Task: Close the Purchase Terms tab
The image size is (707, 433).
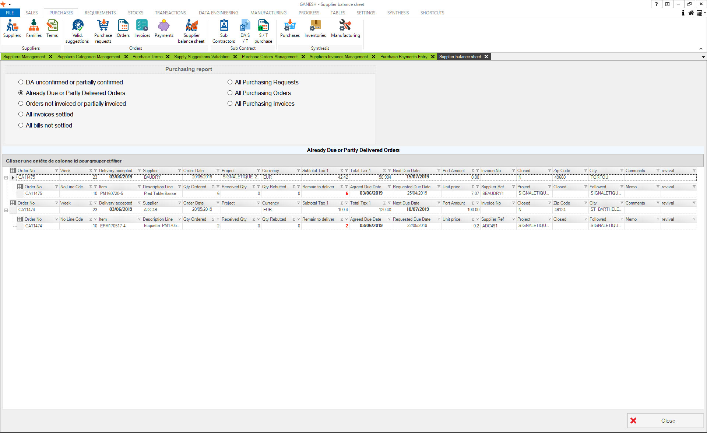Action: coord(168,57)
